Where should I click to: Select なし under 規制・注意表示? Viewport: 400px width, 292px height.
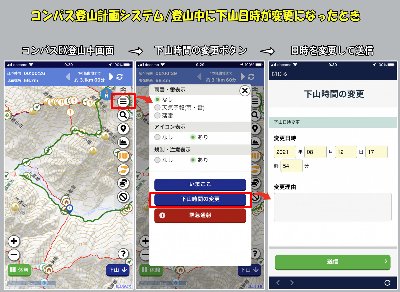coord(157,160)
